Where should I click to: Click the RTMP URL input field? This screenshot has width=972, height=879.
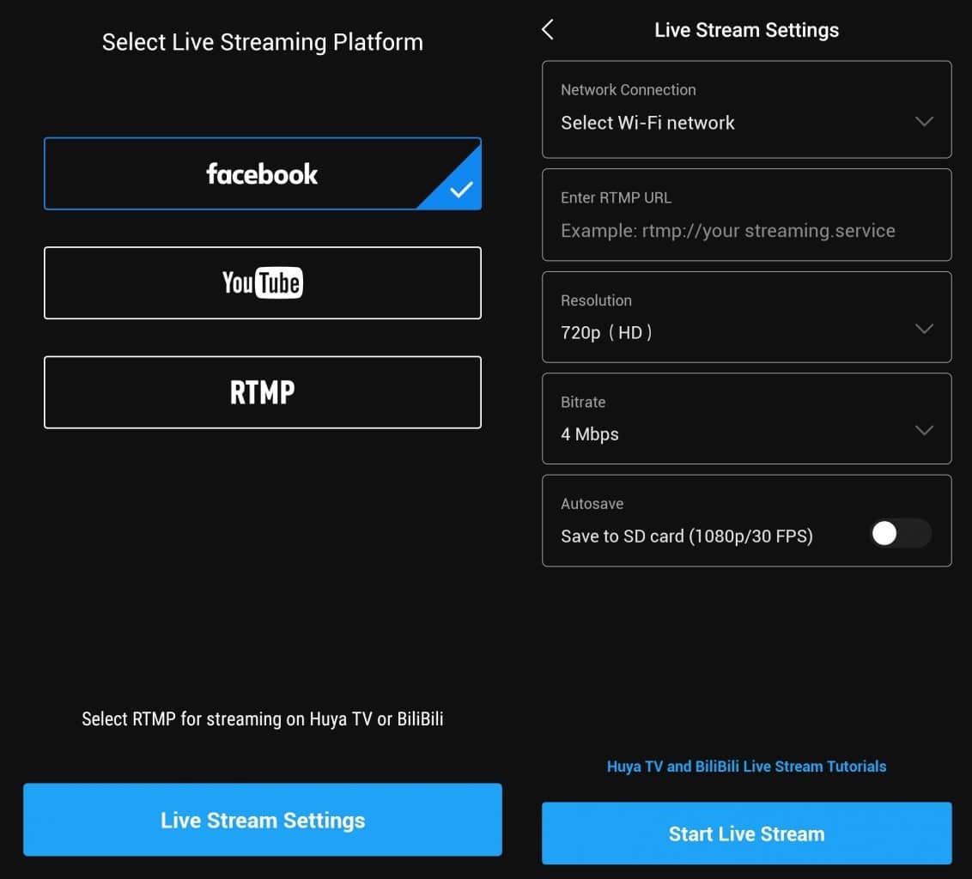[746, 215]
